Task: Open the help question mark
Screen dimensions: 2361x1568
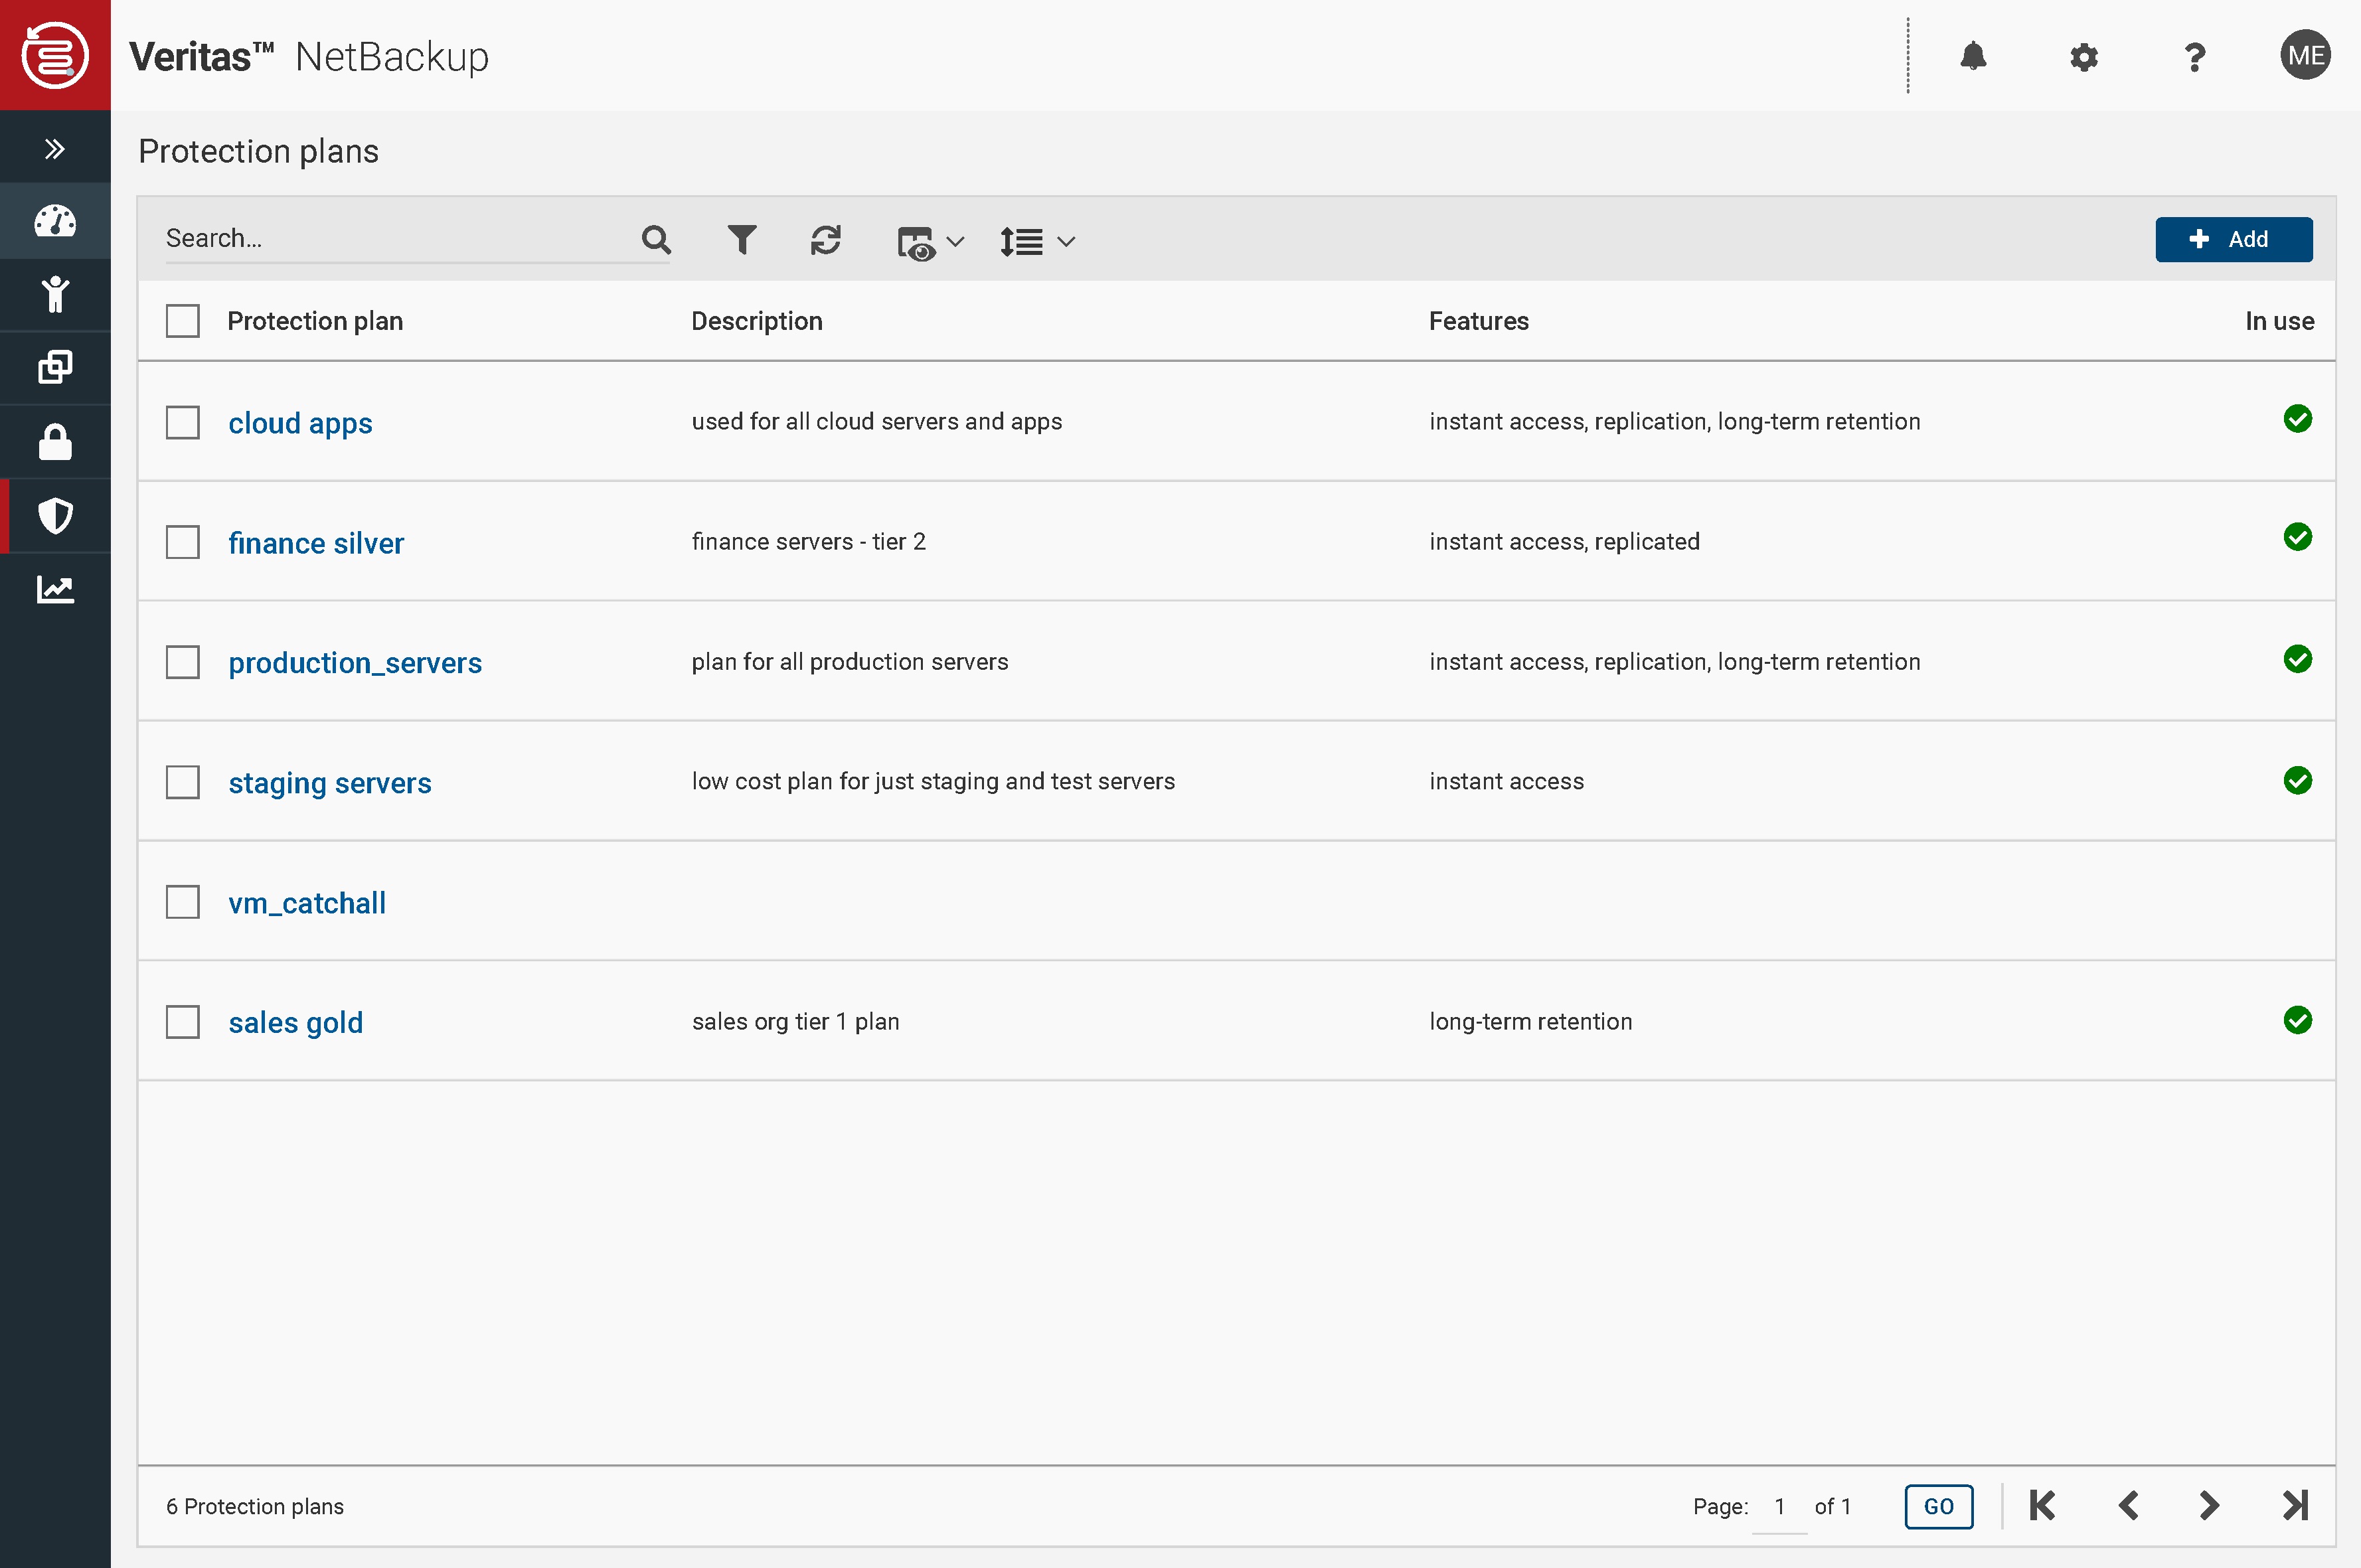Action: 2194,57
